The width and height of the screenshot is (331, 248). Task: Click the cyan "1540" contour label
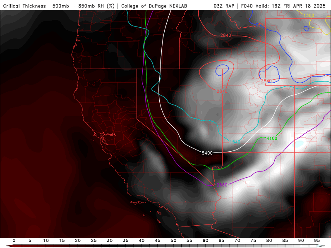235,142
